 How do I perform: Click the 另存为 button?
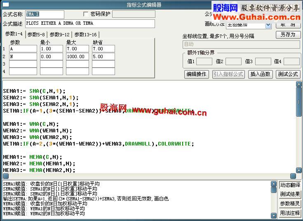pyautogui.click(x=288, y=35)
